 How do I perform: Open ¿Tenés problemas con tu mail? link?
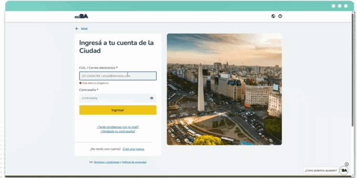118,127
